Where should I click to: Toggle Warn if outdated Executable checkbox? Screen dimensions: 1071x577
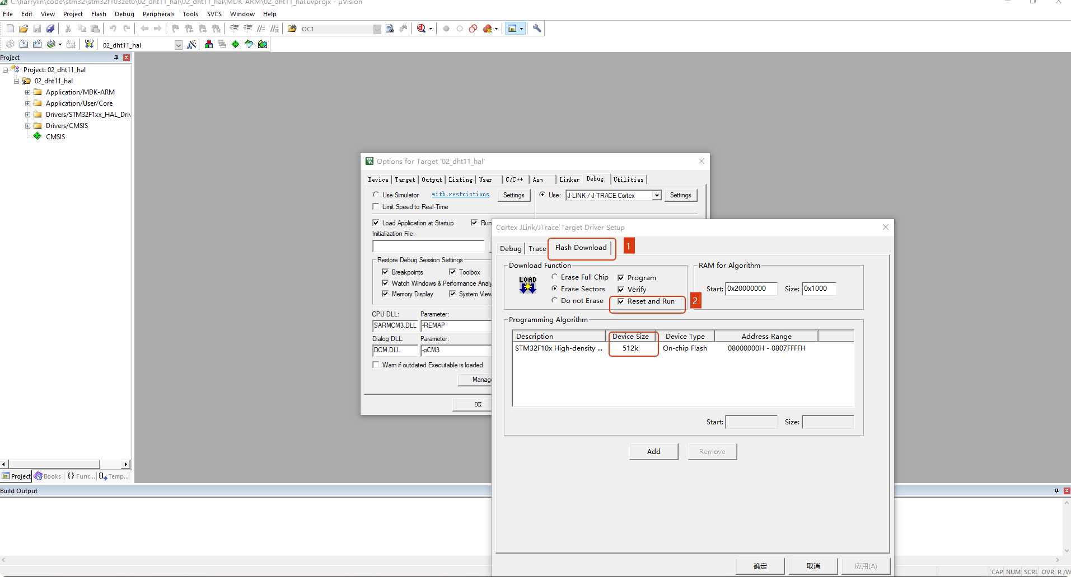(x=376, y=365)
